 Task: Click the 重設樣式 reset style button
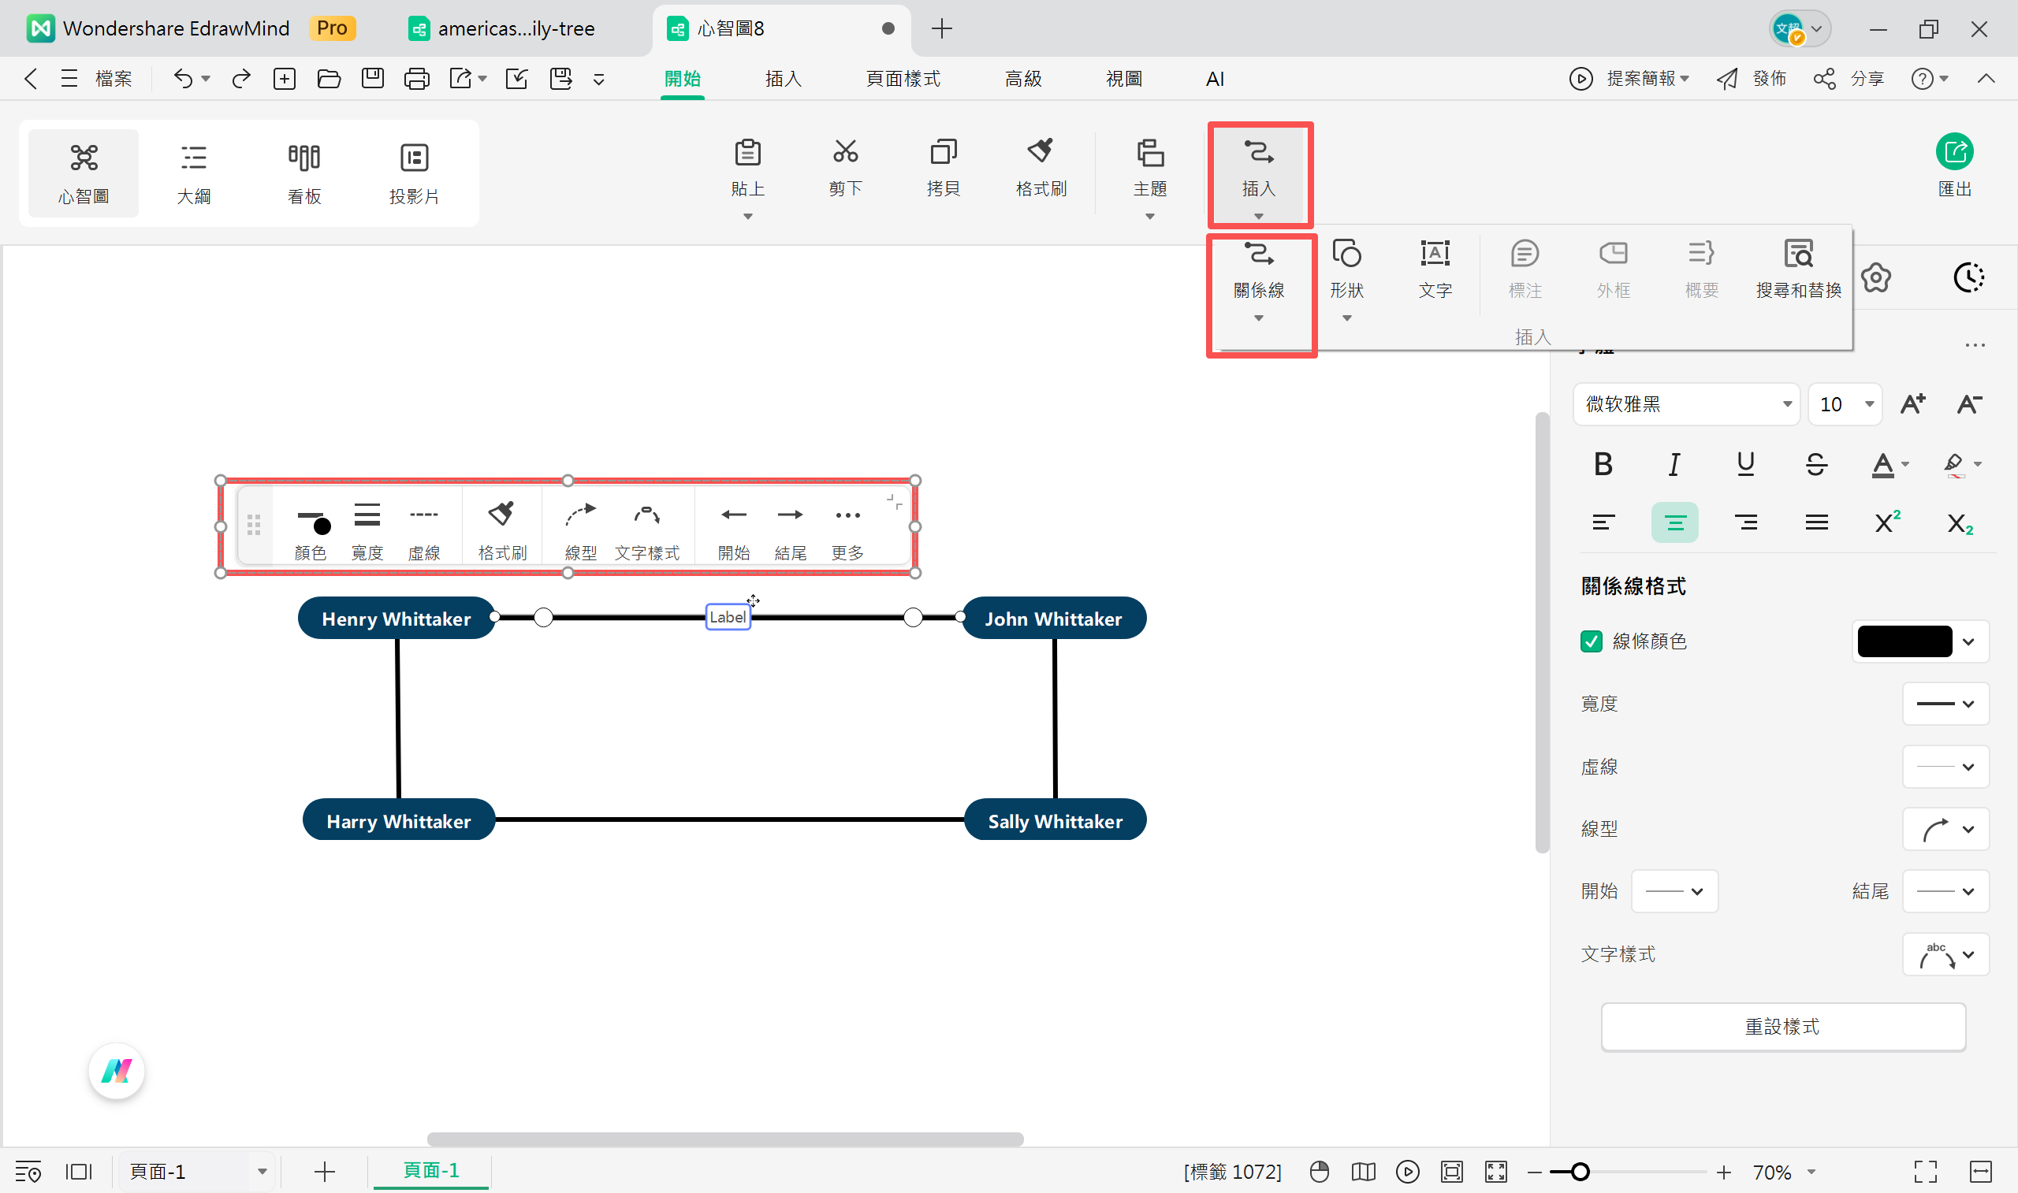pos(1782,1026)
